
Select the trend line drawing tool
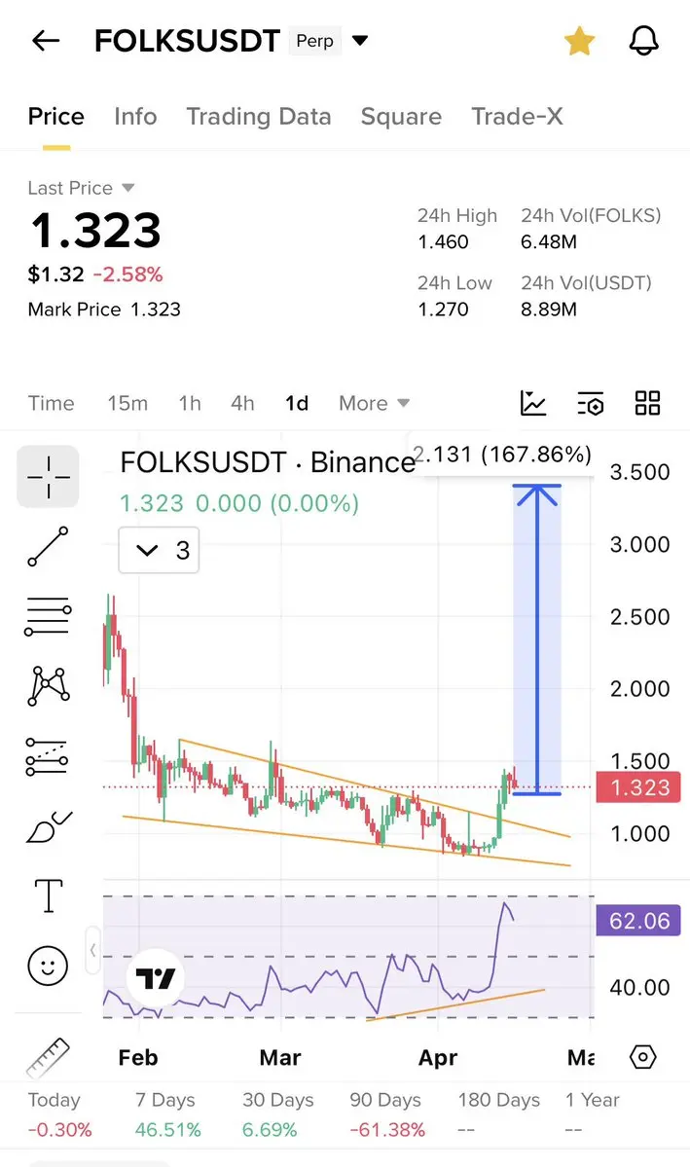coord(49,546)
